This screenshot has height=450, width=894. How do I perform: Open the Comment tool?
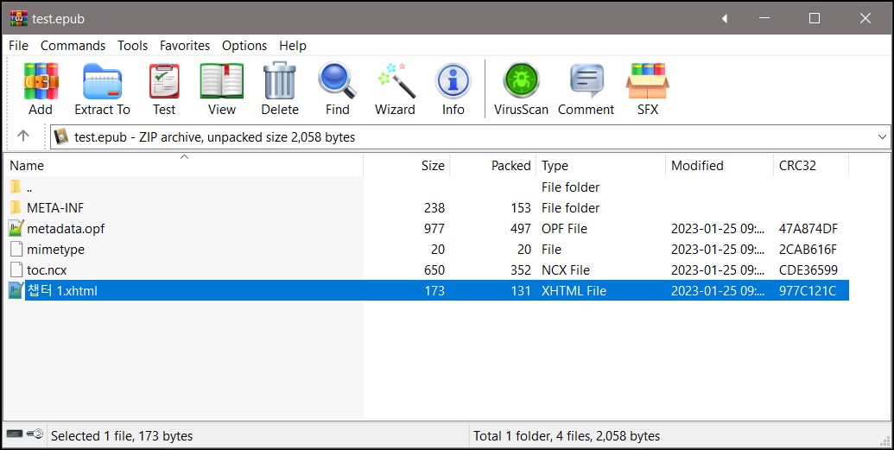coord(586,88)
